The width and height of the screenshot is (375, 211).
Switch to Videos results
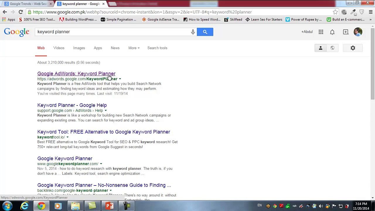tap(59, 48)
